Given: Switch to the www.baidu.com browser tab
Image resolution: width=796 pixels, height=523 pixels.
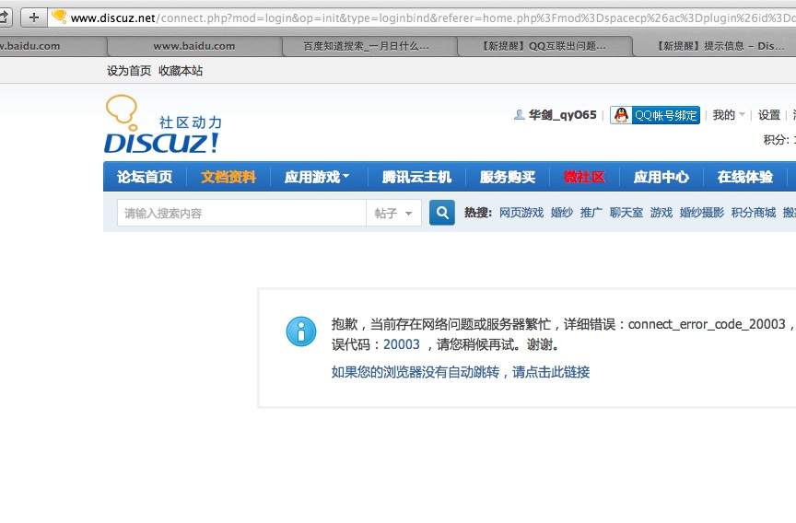Looking at the screenshot, I should [194, 46].
